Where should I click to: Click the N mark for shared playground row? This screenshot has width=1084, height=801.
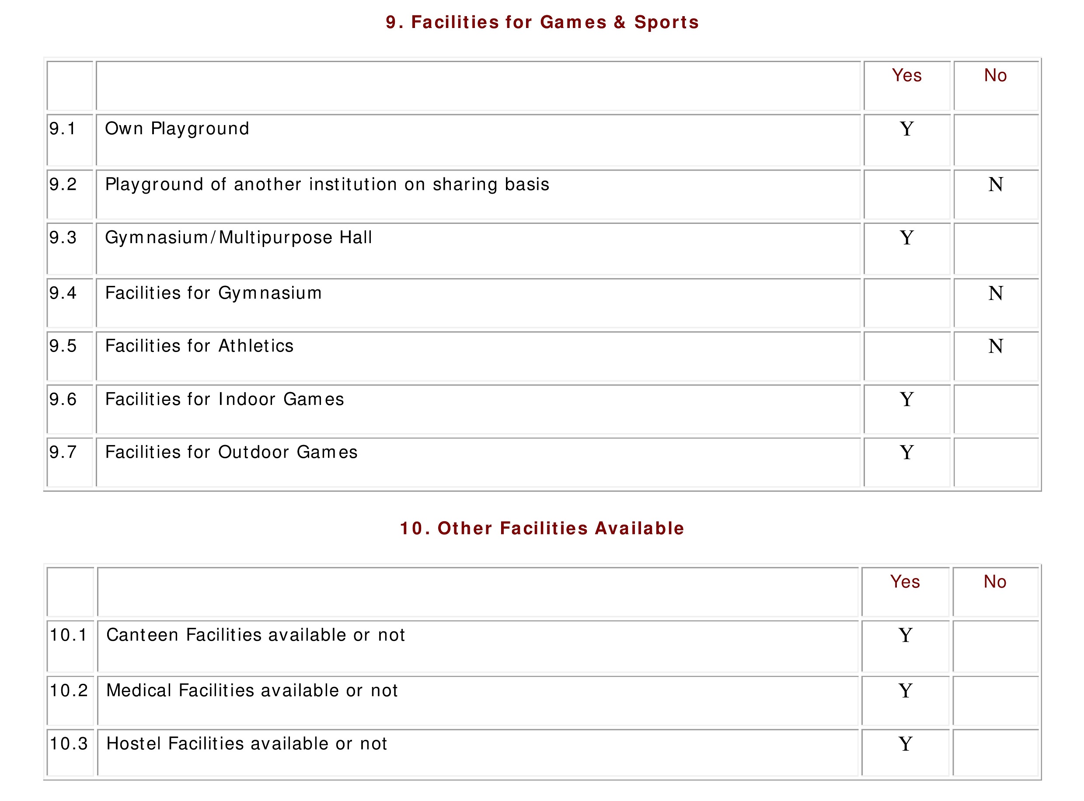(996, 184)
